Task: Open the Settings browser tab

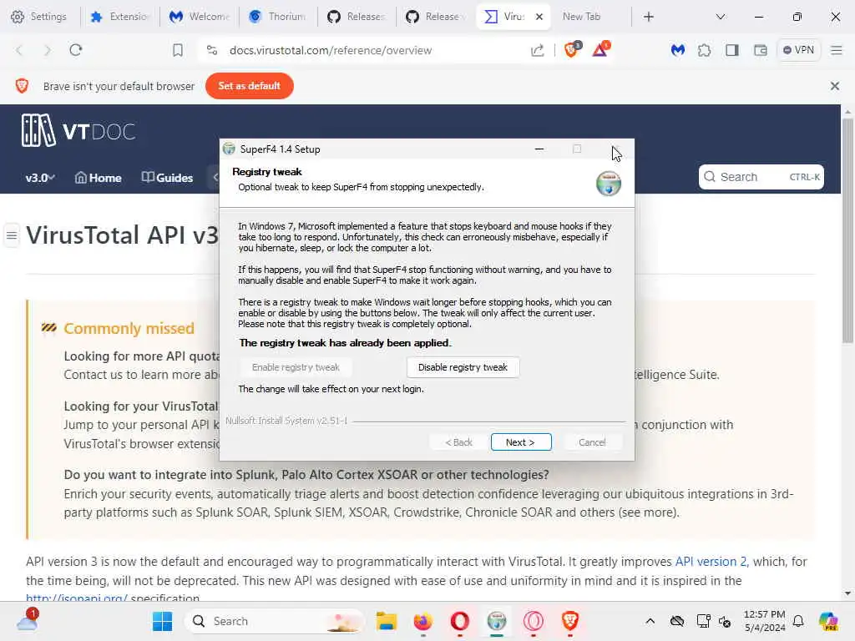Action: tap(39, 17)
